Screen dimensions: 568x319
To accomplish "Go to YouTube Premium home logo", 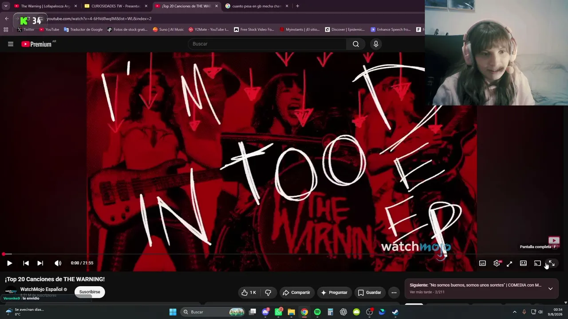I will [36, 44].
